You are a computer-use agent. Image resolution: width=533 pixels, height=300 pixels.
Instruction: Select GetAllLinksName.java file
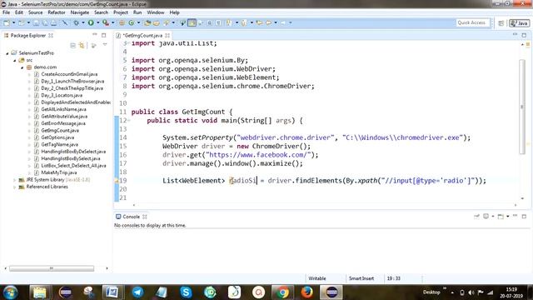[63, 109]
